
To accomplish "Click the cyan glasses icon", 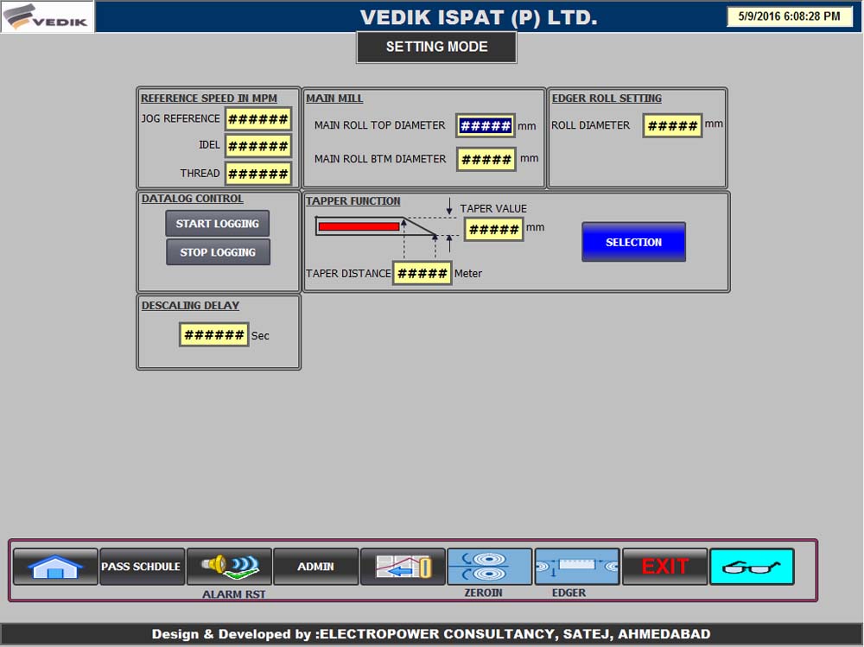I will click(752, 567).
